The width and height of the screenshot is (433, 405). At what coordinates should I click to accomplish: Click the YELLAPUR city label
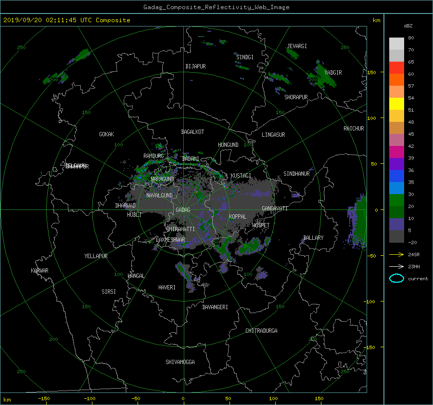click(x=96, y=256)
